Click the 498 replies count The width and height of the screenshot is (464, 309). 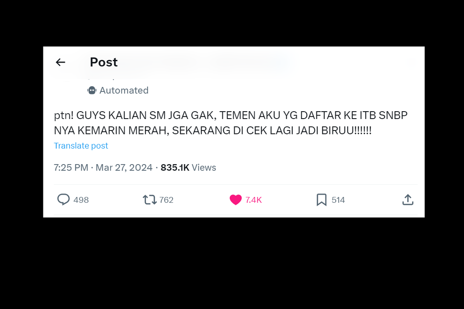click(x=81, y=200)
